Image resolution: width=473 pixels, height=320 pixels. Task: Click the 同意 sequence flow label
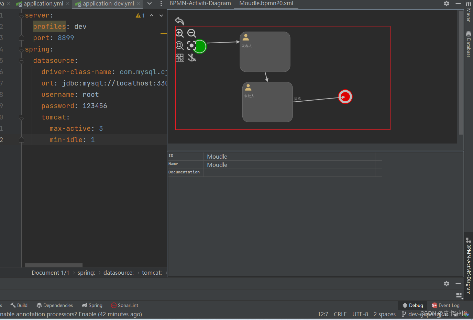[x=297, y=99]
